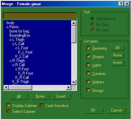Toggle the Helpers checkbox
Image resolution: width=131 pixels, height=119 pixels.
coord(88,82)
